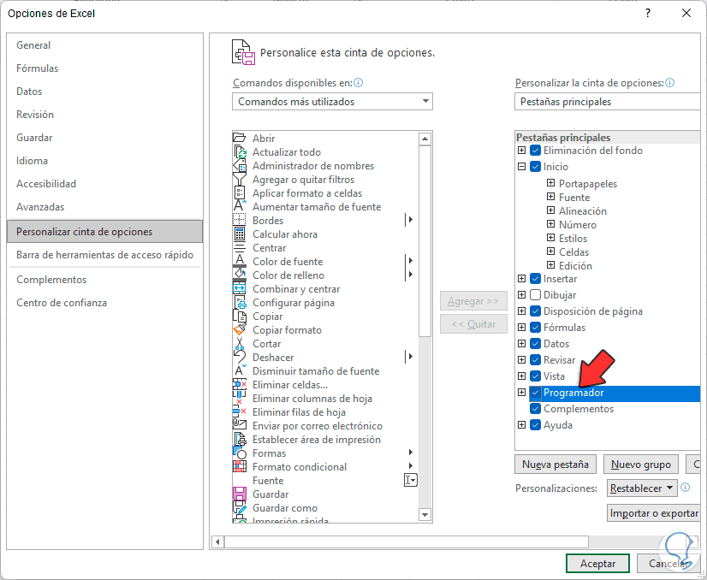Expand the Revisar tab node
The image size is (707, 580).
(x=521, y=360)
